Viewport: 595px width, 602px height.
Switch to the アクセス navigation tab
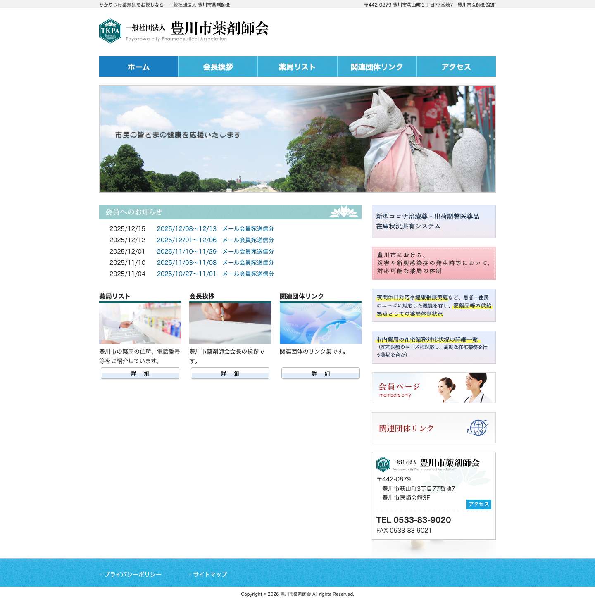coord(456,67)
